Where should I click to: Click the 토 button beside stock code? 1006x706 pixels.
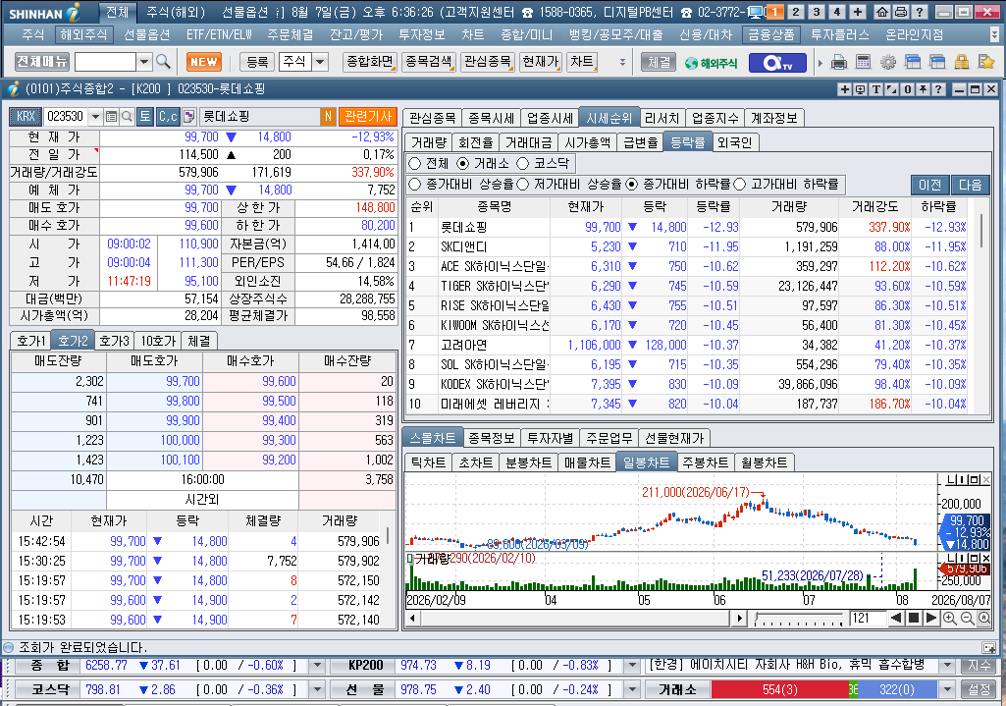[x=145, y=116]
